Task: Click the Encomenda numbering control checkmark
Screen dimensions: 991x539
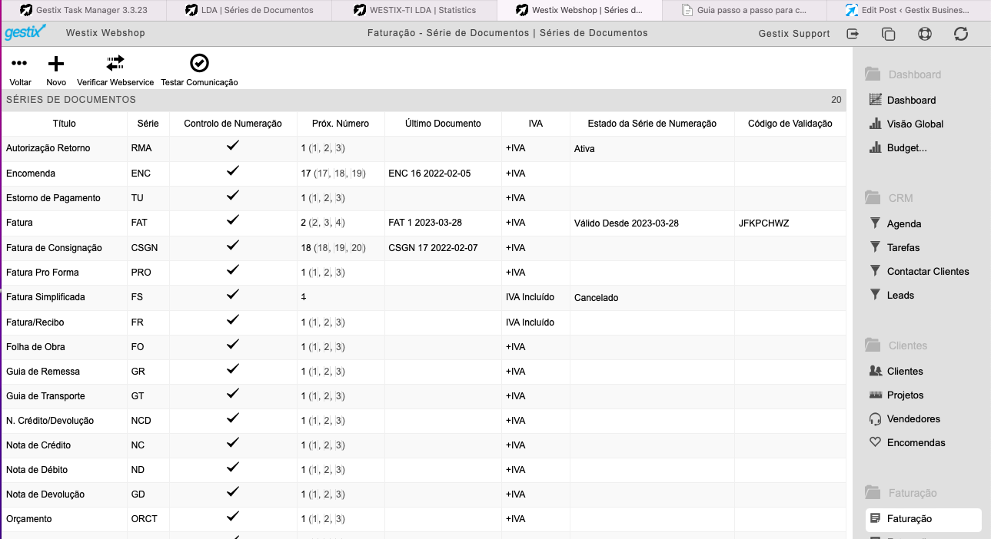Action: 233,170
